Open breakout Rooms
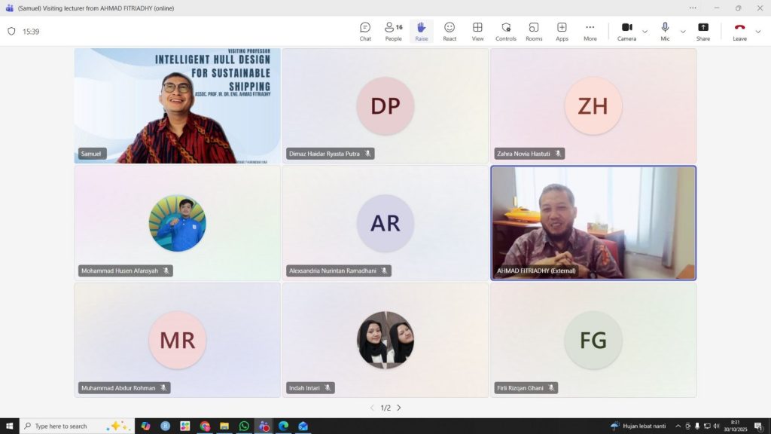771x434 pixels. click(534, 31)
